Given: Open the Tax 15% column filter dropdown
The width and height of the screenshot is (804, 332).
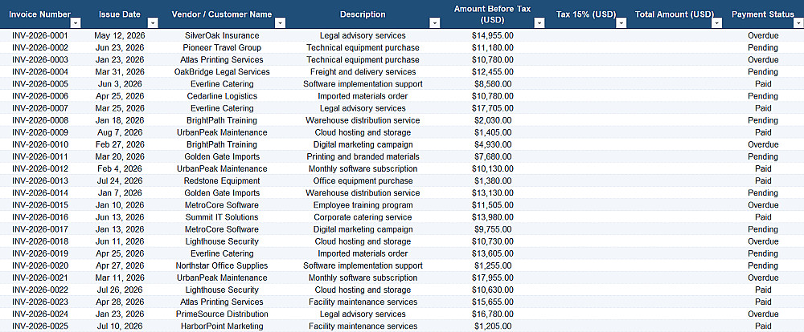Looking at the screenshot, I should 621,23.
